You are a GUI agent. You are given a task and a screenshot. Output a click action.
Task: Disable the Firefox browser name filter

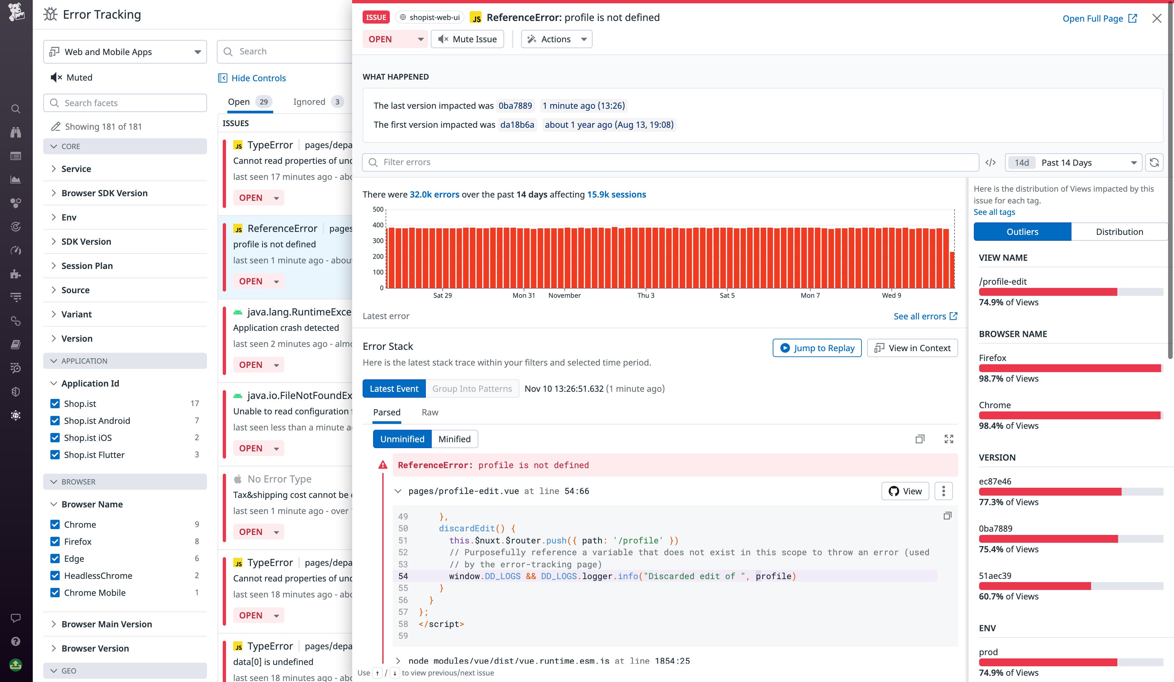click(x=54, y=541)
